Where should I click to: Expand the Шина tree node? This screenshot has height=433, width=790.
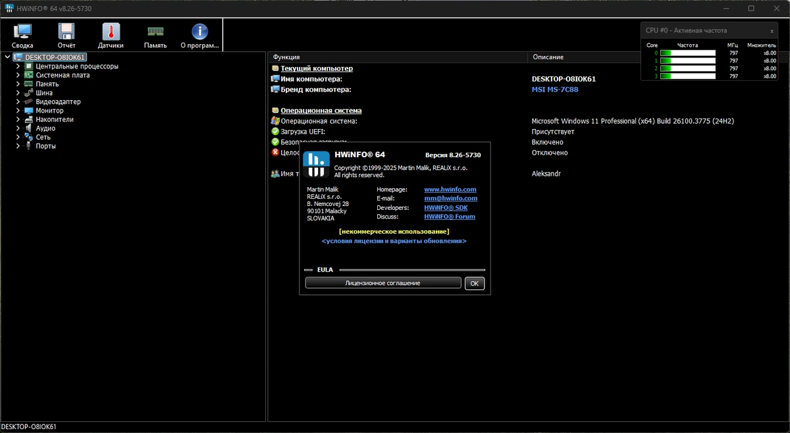pos(18,93)
